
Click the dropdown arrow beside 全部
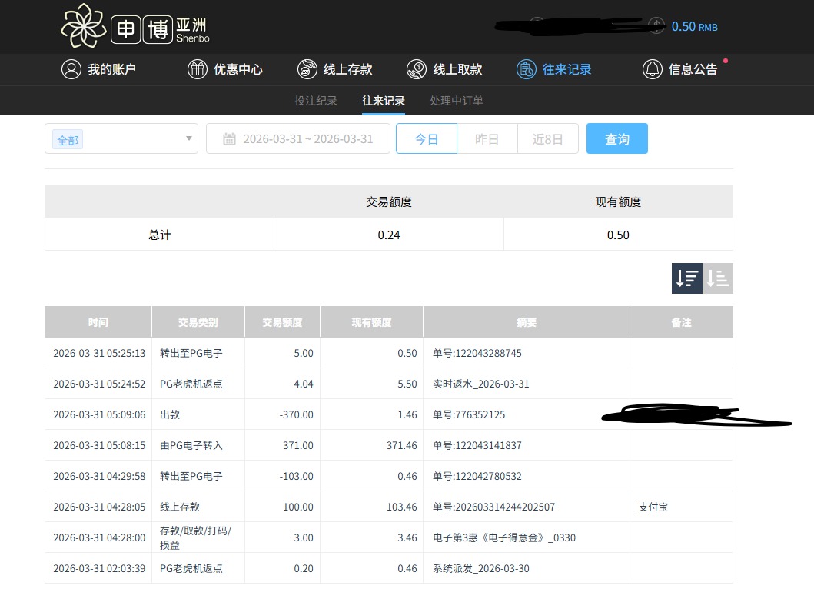coord(188,139)
